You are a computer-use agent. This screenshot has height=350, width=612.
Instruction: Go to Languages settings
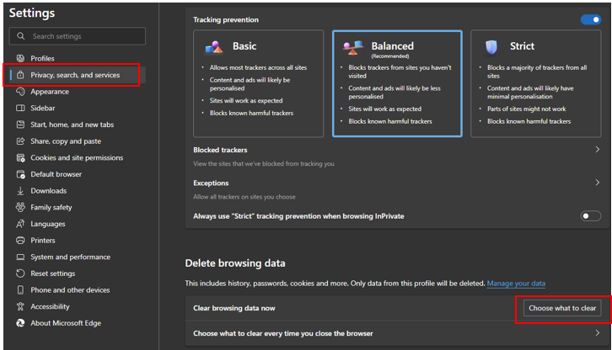point(47,224)
